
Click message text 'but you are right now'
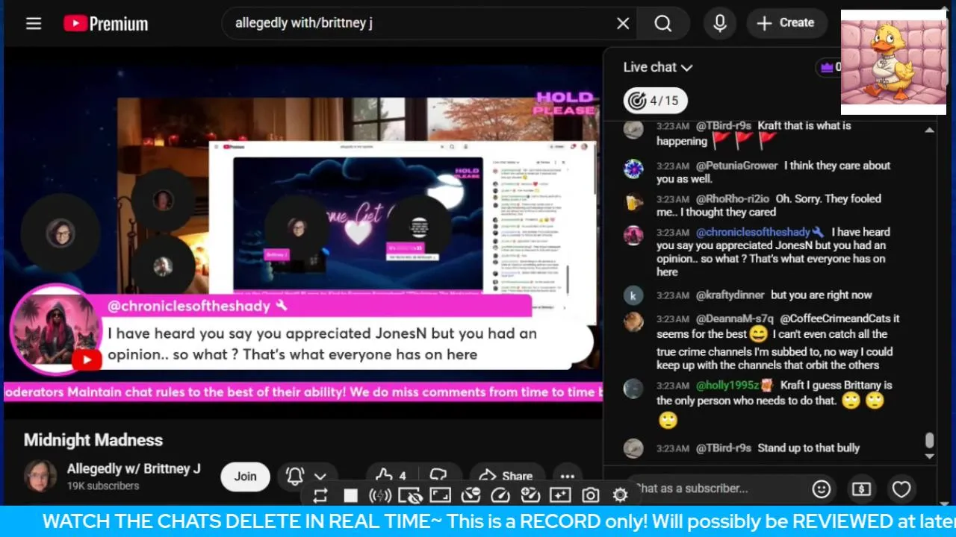tap(822, 295)
